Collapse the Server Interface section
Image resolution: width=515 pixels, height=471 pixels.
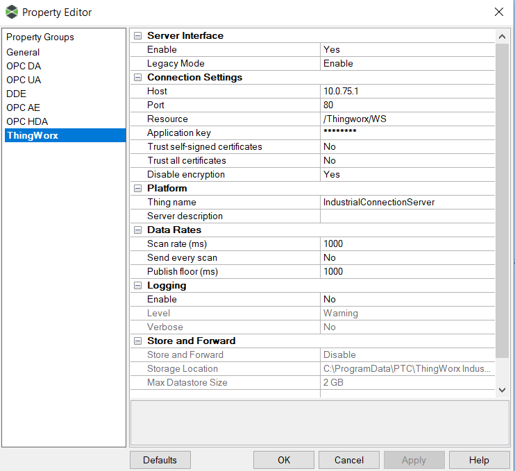[x=138, y=36]
